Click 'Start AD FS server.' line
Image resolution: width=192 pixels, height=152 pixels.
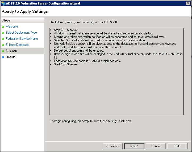tap(66, 64)
